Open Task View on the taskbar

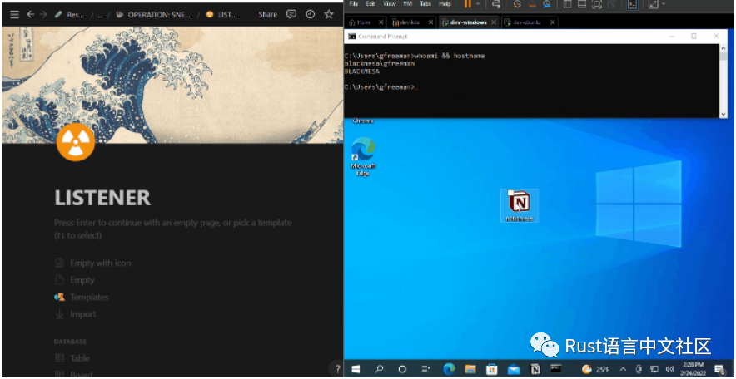[425, 369]
